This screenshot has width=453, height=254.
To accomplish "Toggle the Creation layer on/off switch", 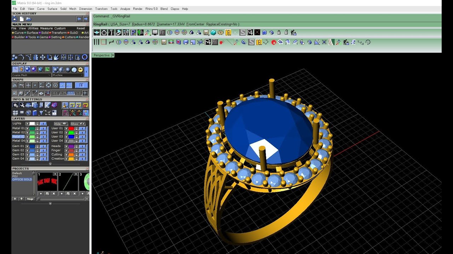I will pyautogui.click(x=82, y=159).
